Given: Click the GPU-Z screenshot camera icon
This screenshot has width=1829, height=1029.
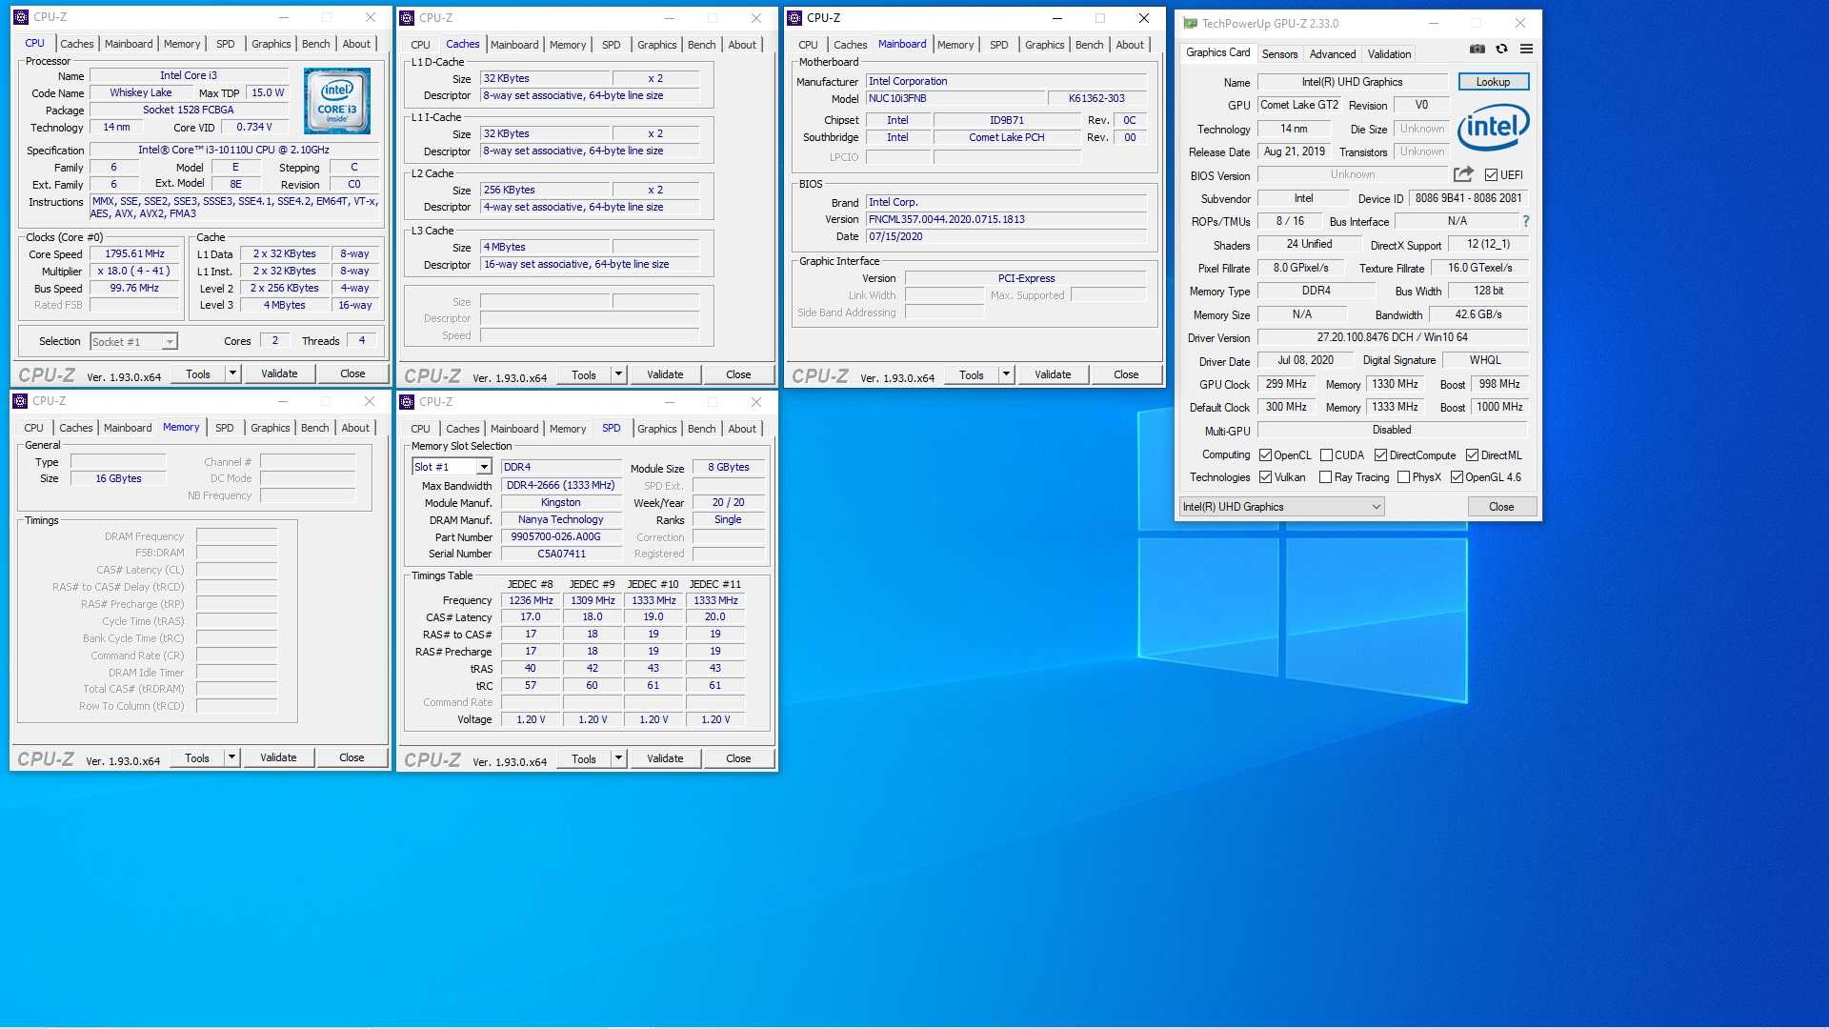Looking at the screenshot, I should click(1477, 49).
